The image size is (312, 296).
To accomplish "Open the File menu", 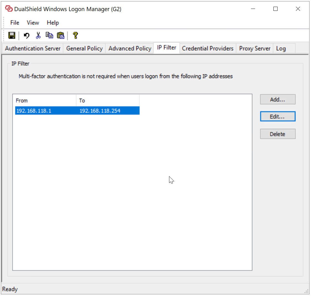I will (x=15, y=23).
